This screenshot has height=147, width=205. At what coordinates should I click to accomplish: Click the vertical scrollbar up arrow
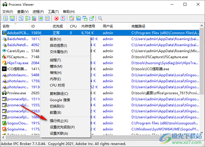pos(202,26)
